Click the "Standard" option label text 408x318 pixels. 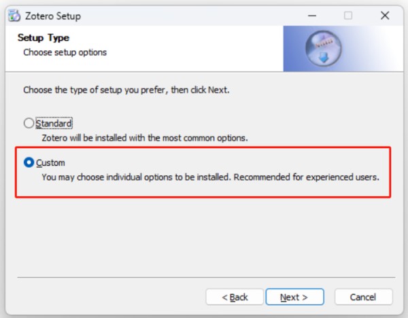[x=54, y=123]
